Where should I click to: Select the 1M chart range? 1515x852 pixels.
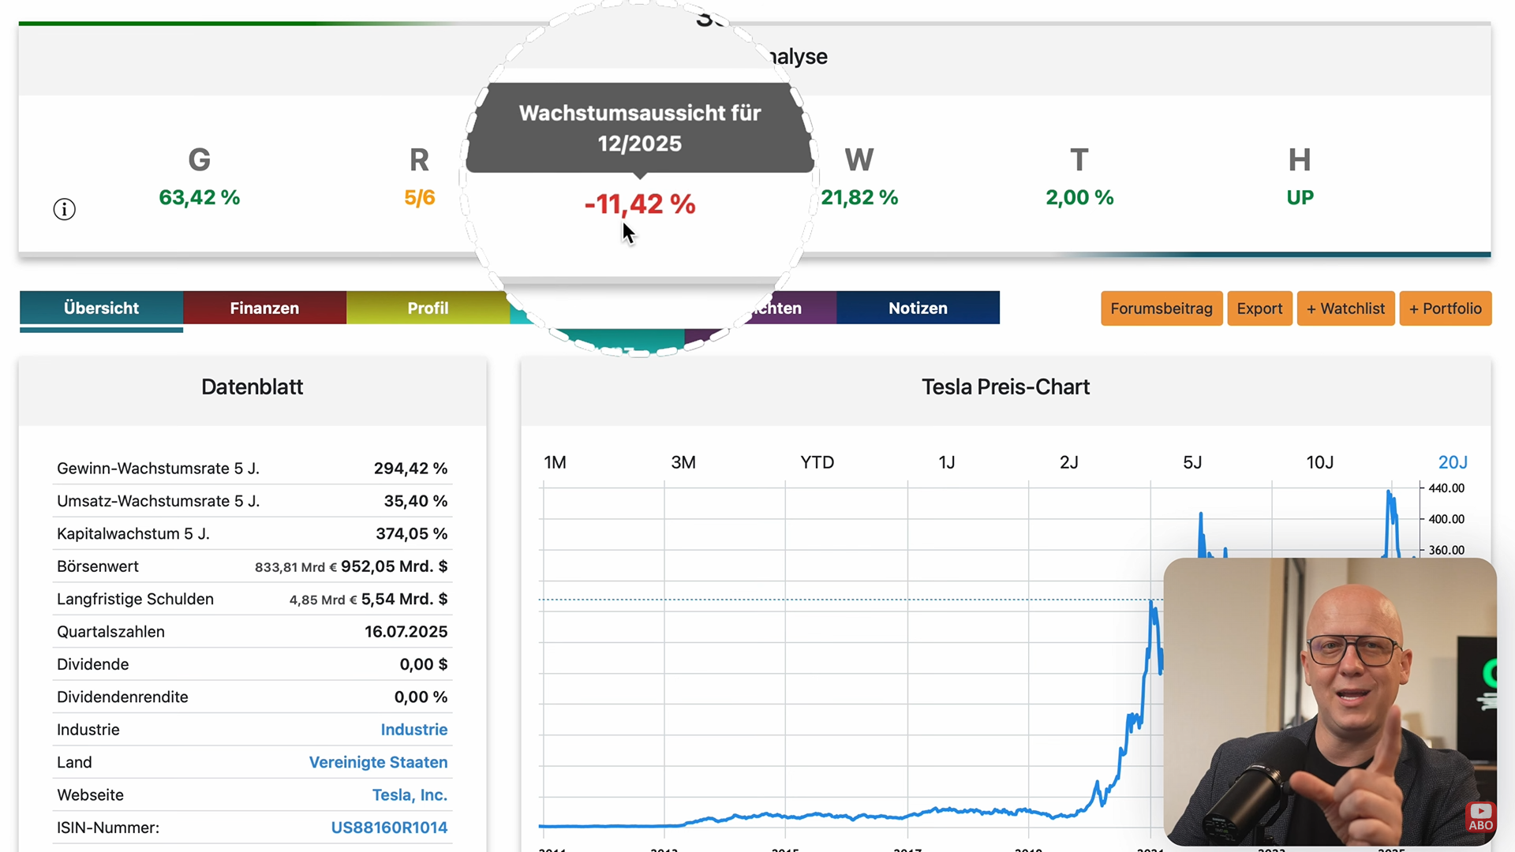coord(555,462)
